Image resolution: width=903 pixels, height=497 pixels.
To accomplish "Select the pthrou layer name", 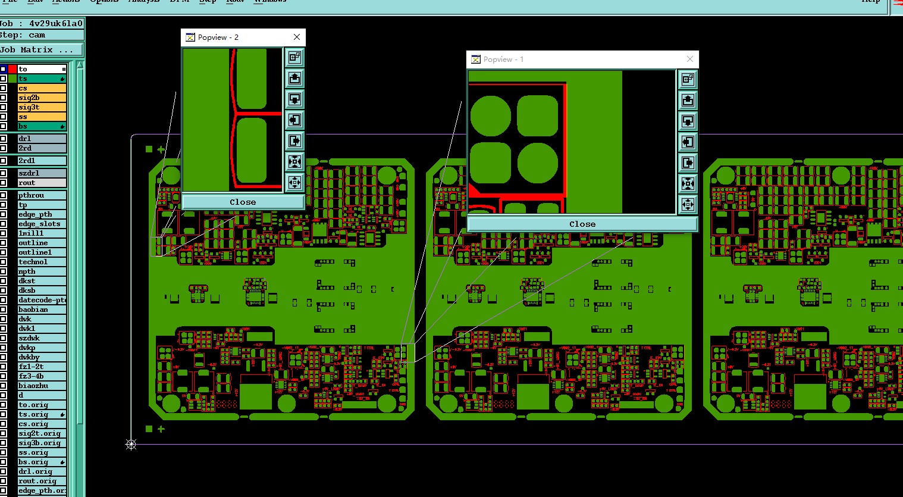I will click(42, 195).
